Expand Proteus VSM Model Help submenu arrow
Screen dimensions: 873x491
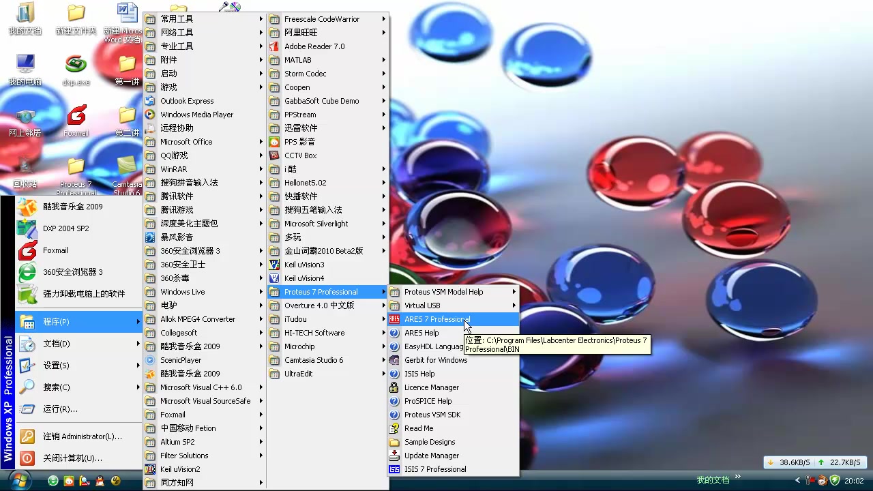[x=514, y=292]
